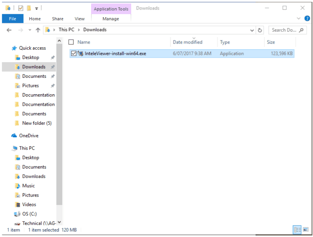The width and height of the screenshot is (313, 237).
Task: Open the Recent locations dropdown arrow
Action: pyautogui.click(x=30, y=30)
